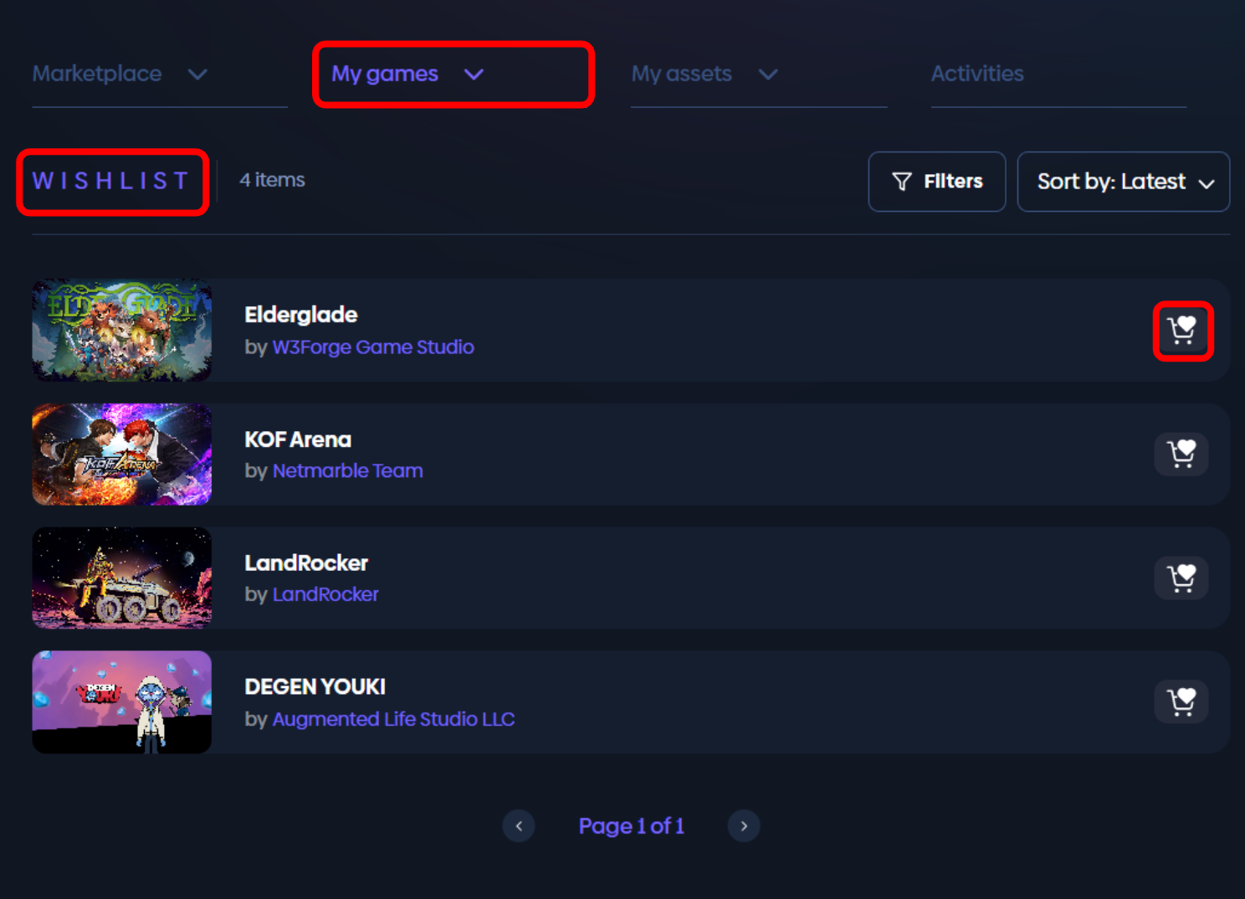Click KOF Arena wishlist cart-heart icon
This screenshot has height=899, width=1245.
(1181, 455)
